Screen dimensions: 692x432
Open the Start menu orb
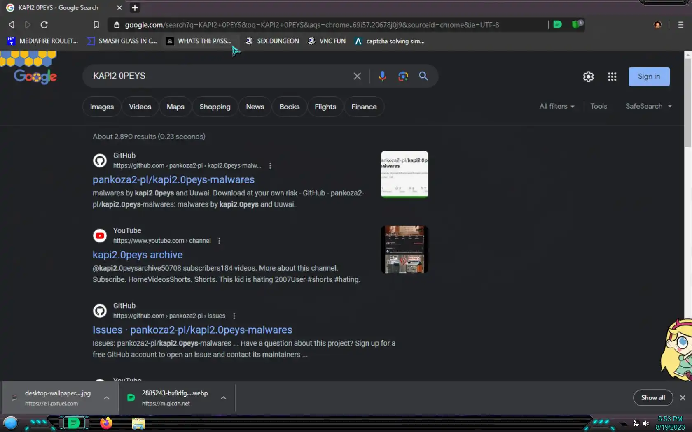click(10, 423)
